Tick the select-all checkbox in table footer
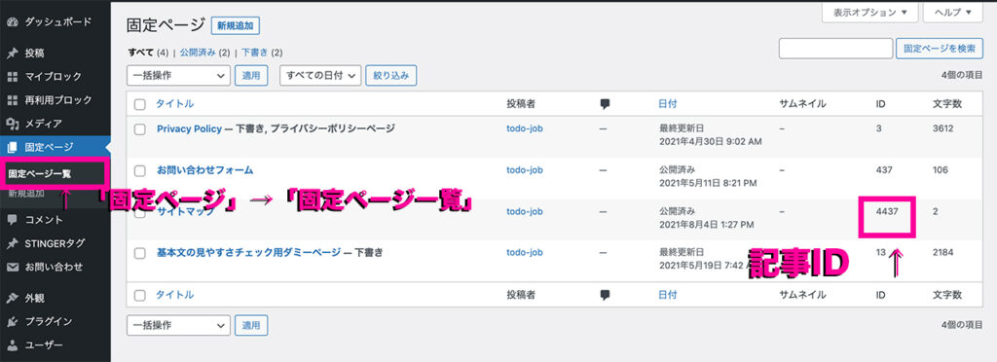Viewport: 997px width, 362px height. 140,295
